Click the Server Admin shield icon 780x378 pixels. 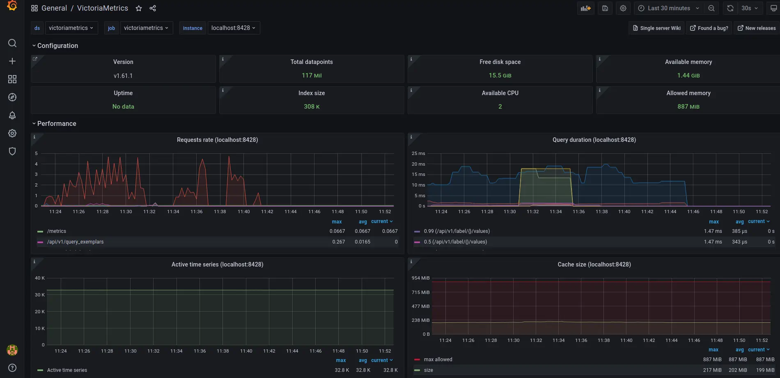click(x=12, y=151)
